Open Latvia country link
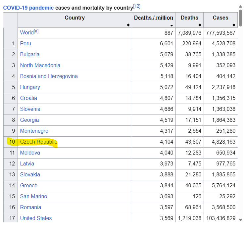This screenshot has width=245, height=229. point(27,164)
